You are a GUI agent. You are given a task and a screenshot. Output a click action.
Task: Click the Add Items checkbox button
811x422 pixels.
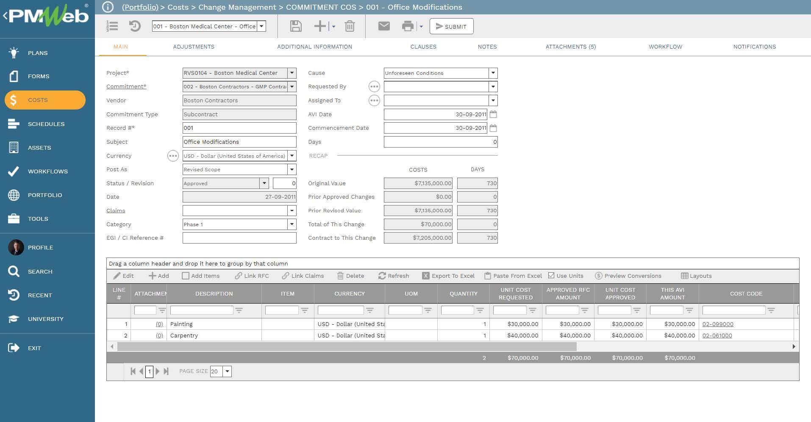pyautogui.click(x=201, y=276)
